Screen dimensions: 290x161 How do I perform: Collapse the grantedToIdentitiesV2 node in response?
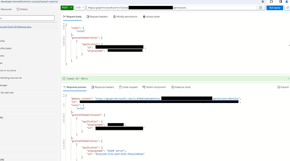point(64,115)
